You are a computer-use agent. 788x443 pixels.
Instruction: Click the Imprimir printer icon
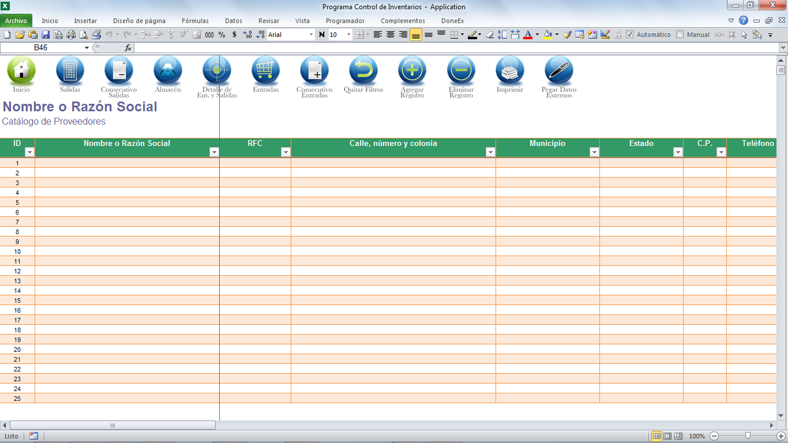(510, 70)
